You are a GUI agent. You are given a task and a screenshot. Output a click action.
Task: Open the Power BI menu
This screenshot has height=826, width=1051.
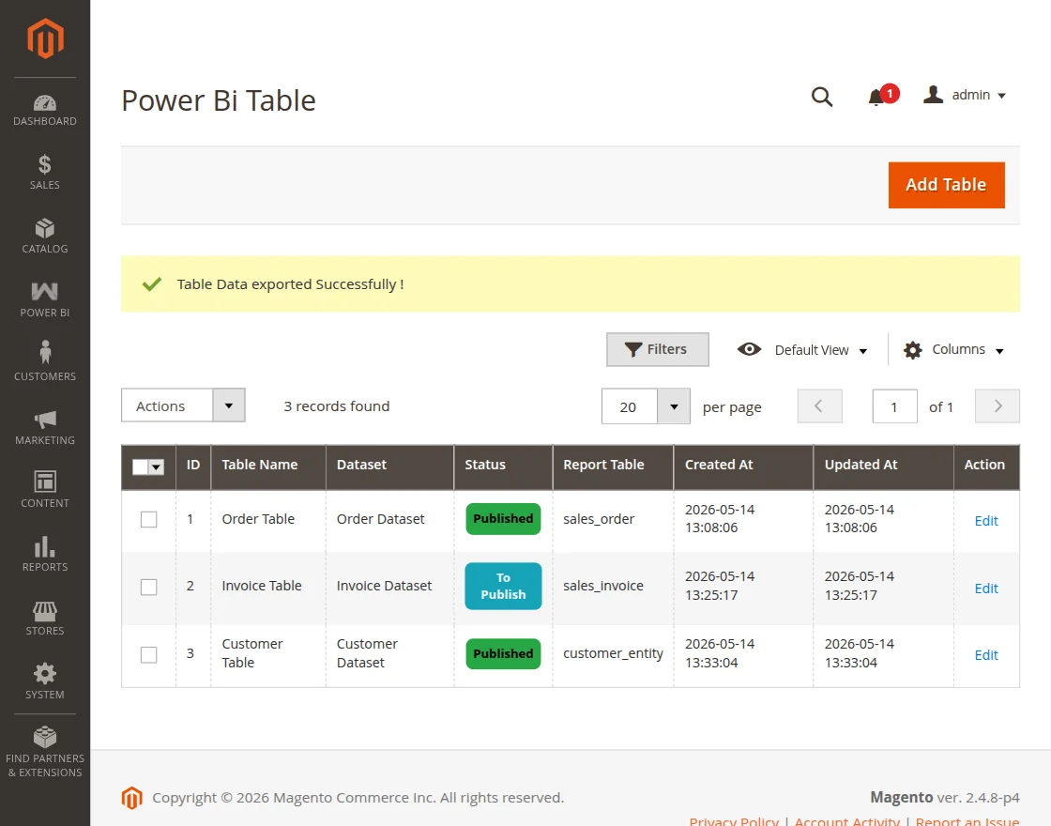point(45,299)
